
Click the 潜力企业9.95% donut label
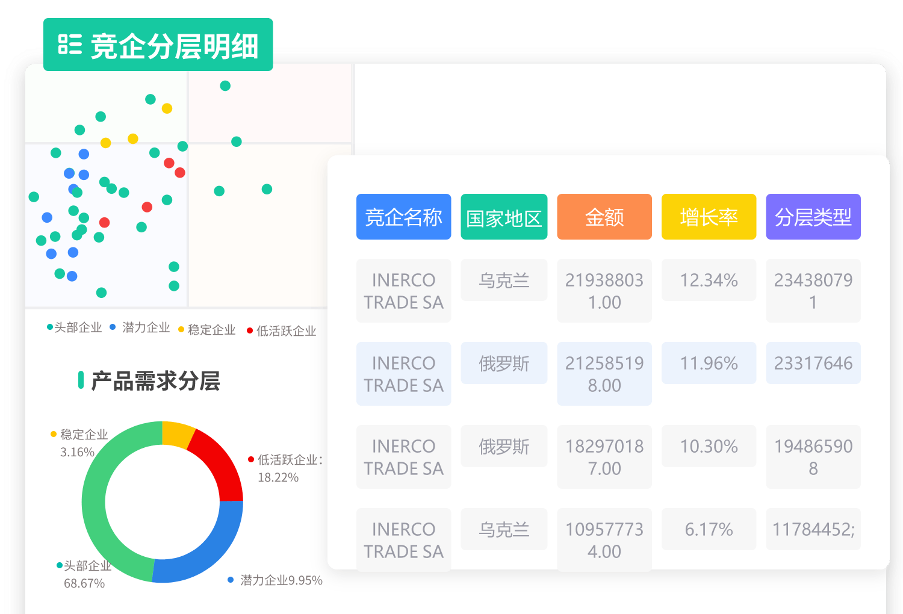[275, 580]
